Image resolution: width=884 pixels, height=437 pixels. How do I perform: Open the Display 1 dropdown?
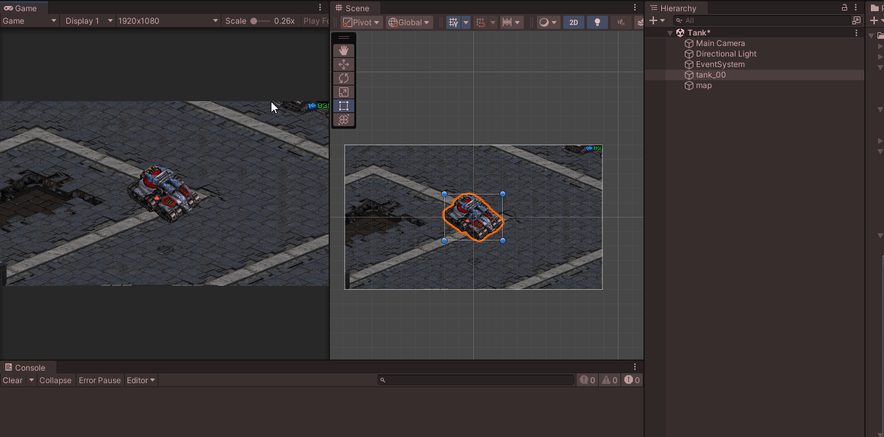(89, 21)
